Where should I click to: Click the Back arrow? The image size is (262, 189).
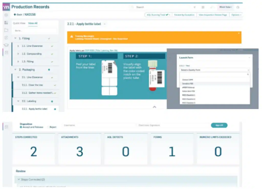[x=15, y=15]
